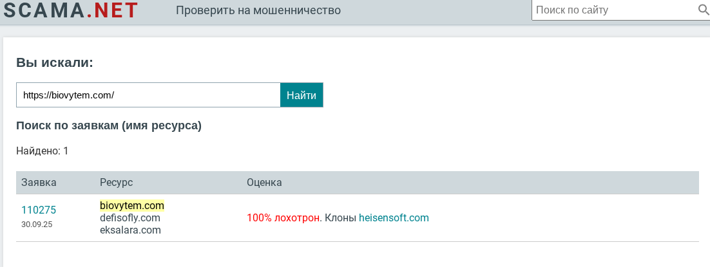Click the URL input containing biovytem.com
Viewport: 710px width, 267px height.
[148, 95]
